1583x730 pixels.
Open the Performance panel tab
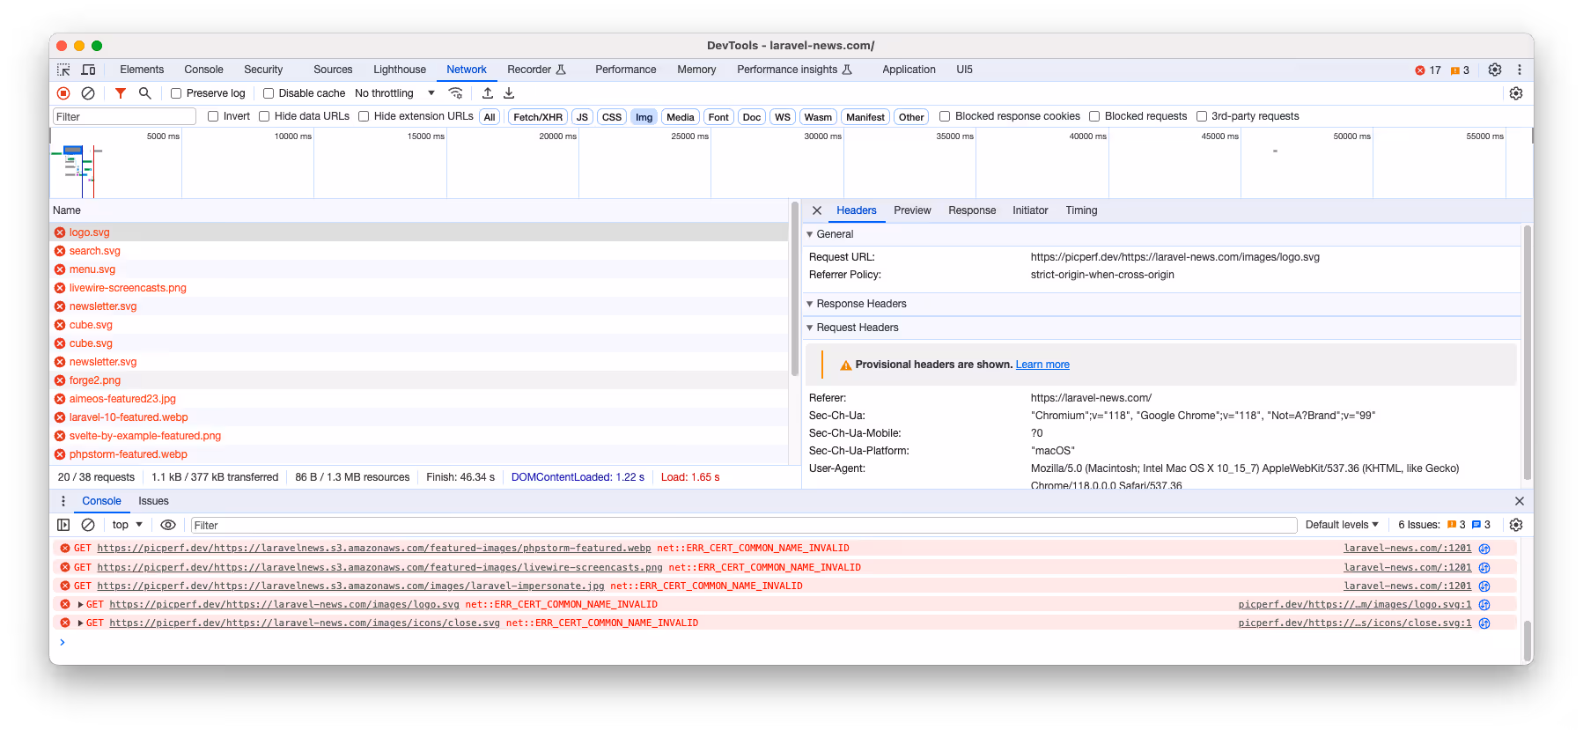point(626,70)
